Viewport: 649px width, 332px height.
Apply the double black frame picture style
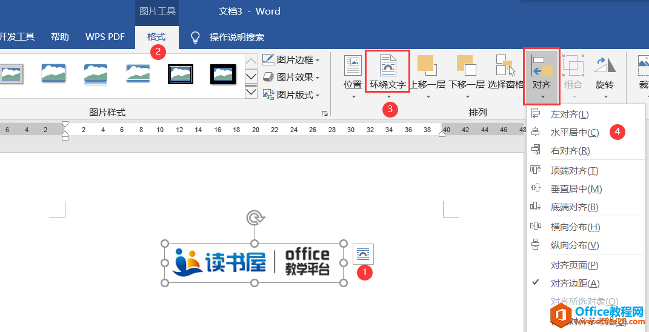tap(181, 75)
